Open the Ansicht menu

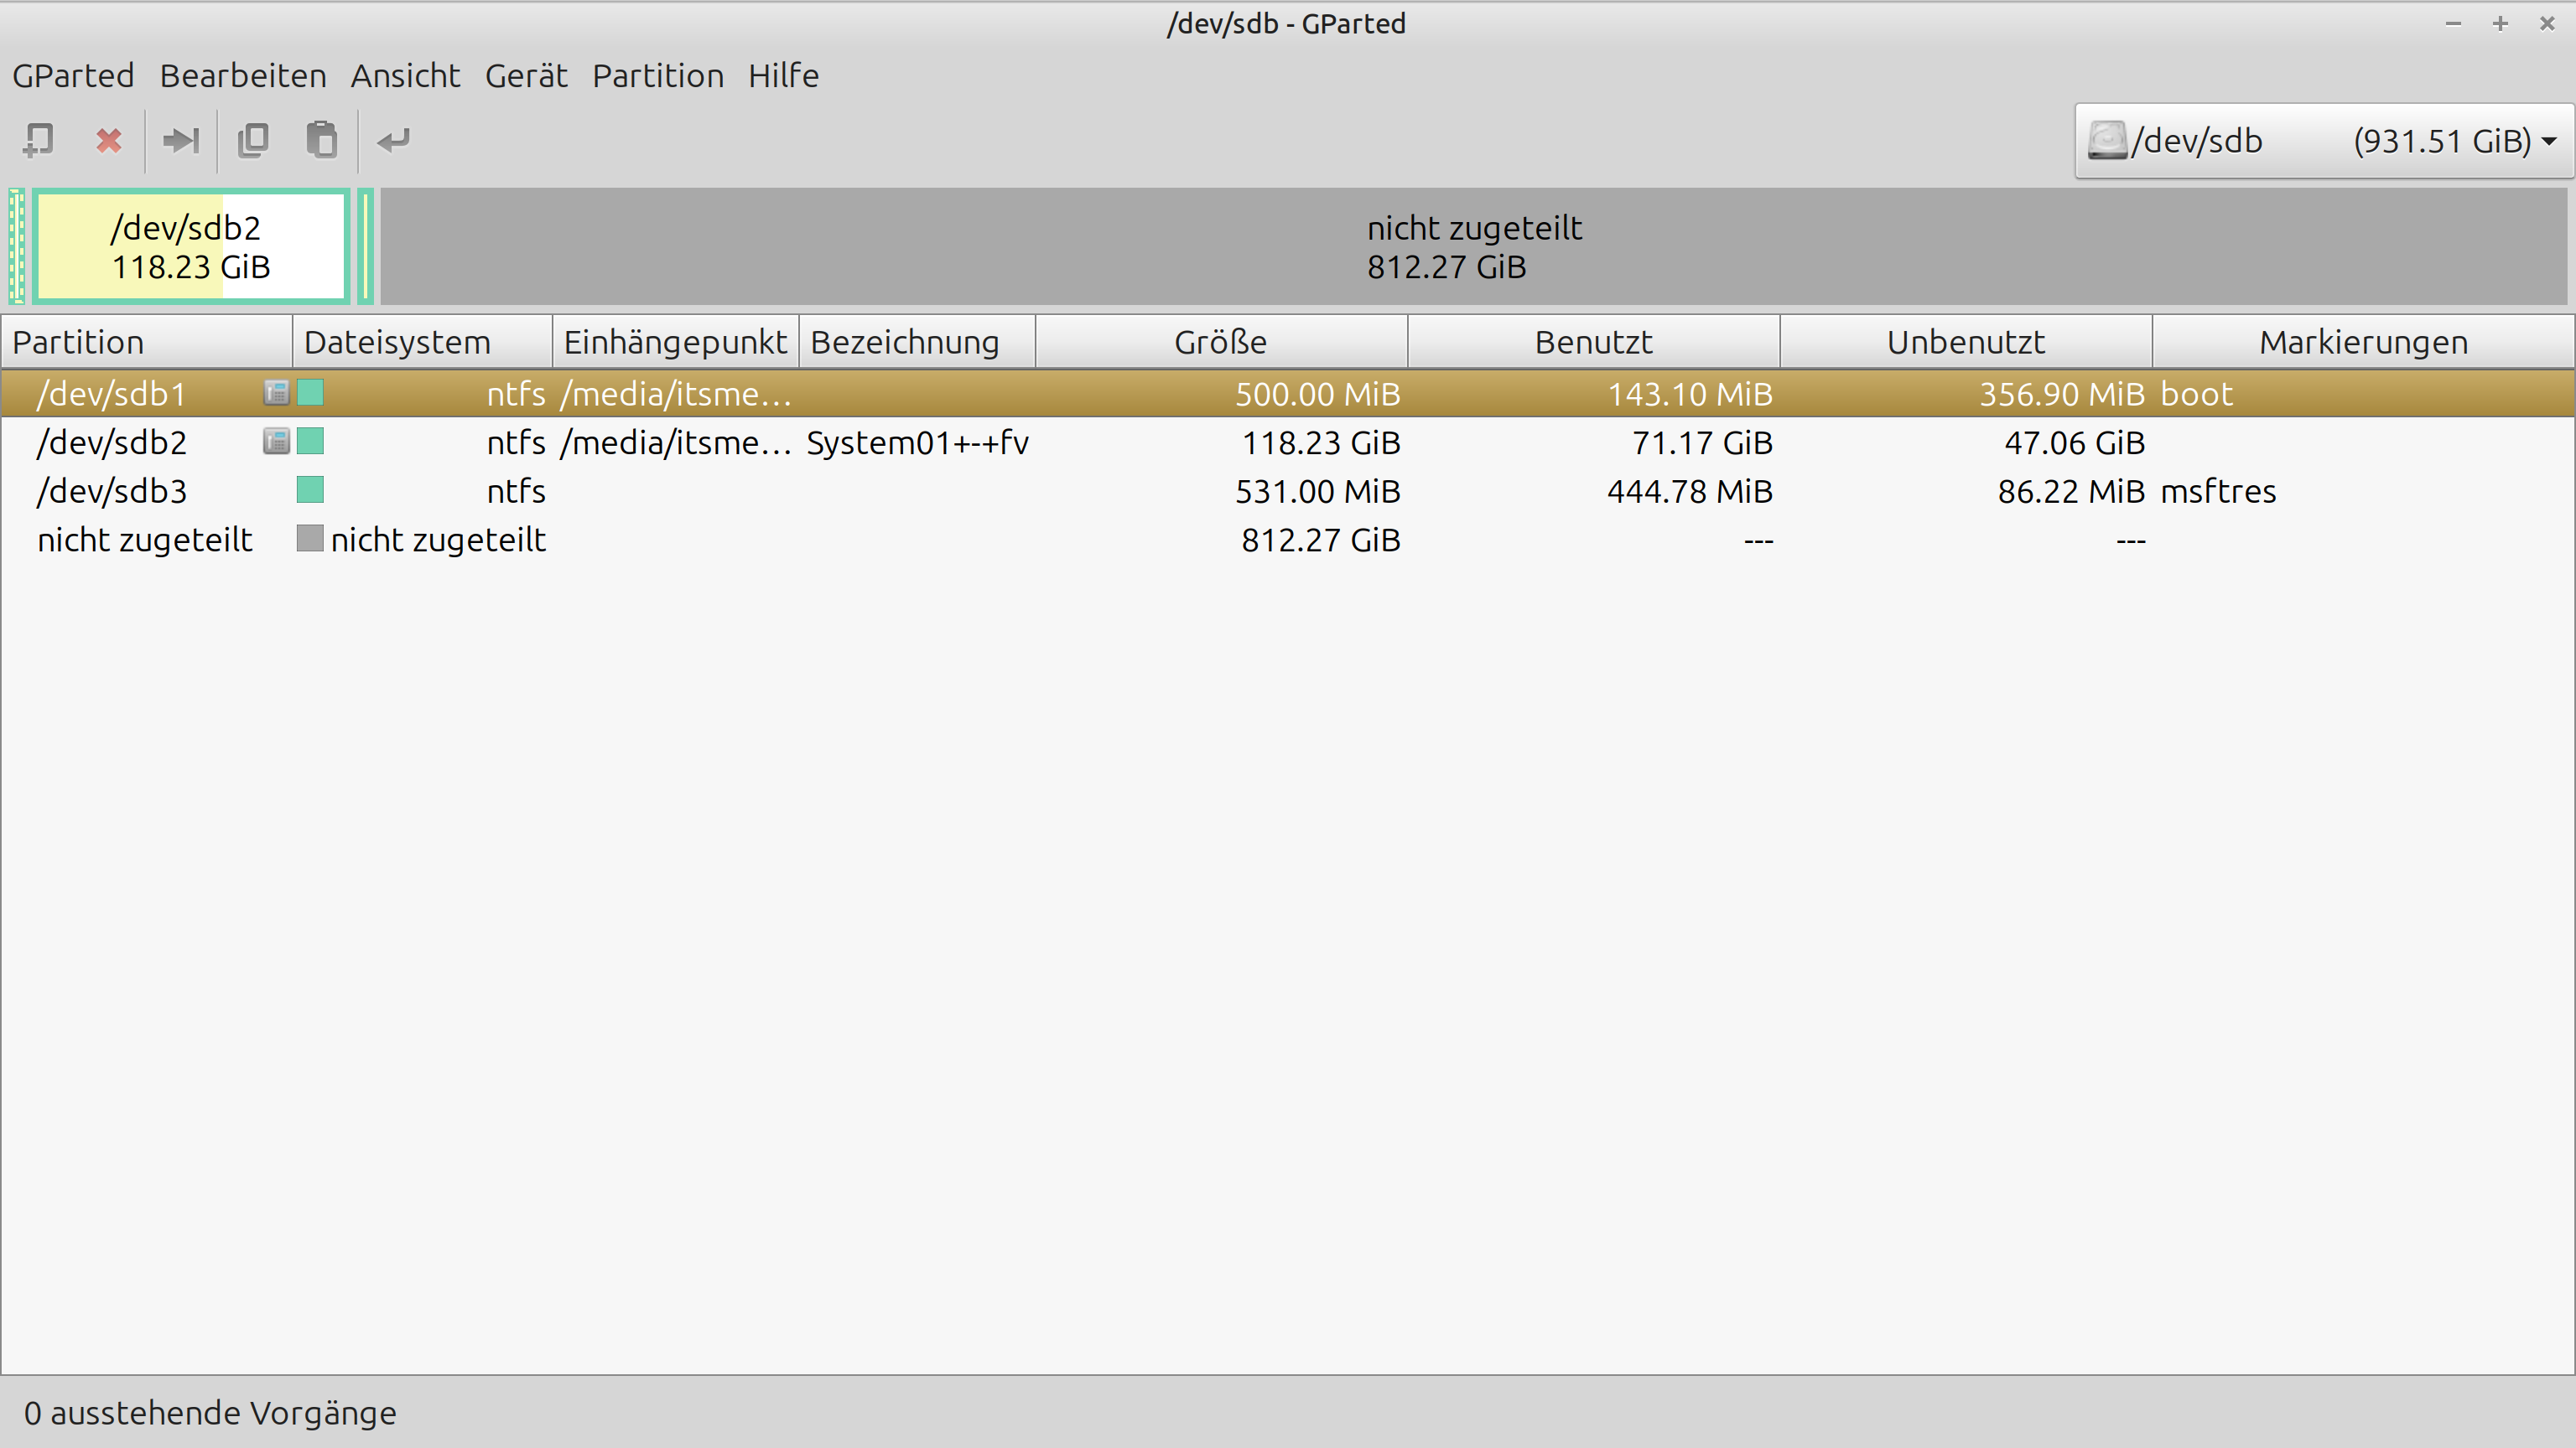(405, 76)
